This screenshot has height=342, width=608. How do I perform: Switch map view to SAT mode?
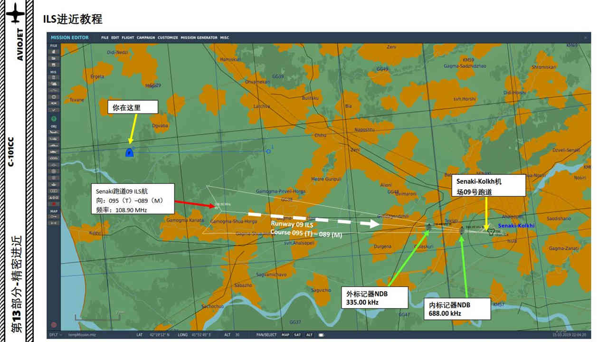pos(297,335)
